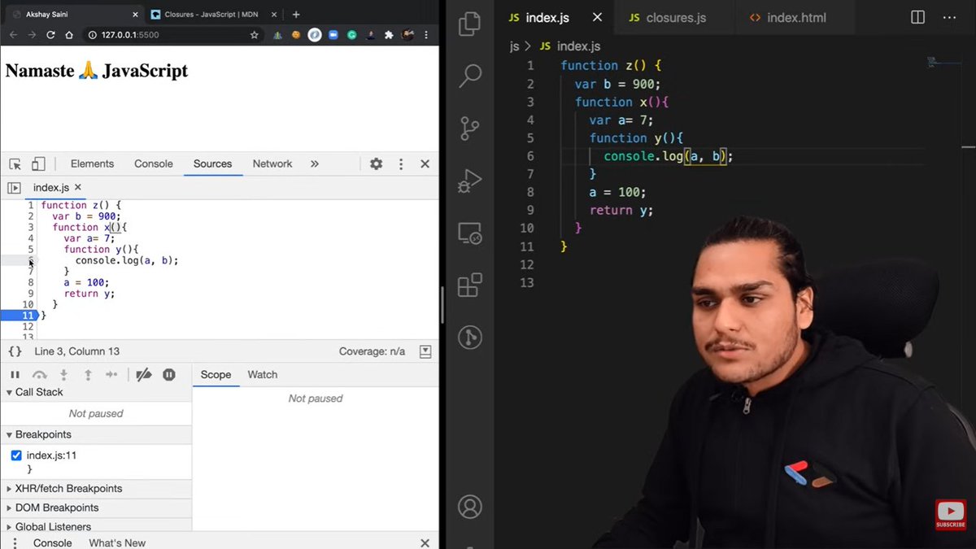Viewport: 976px width, 549px height.
Task: Show Sources navigator pane icon
Action: 14,188
